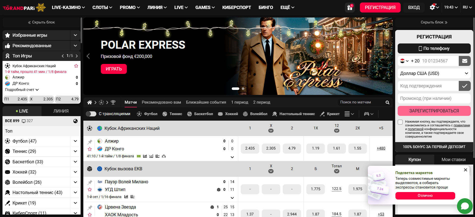475x217 pixels.
Task: Click the second banner slide indicator dot
Action: (243, 89)
